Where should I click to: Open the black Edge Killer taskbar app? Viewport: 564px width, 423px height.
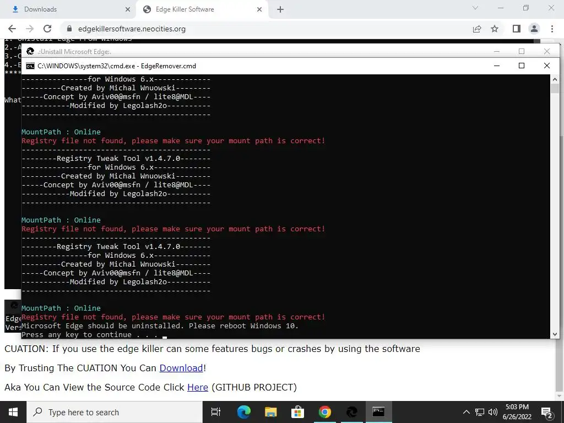point(351,412)
